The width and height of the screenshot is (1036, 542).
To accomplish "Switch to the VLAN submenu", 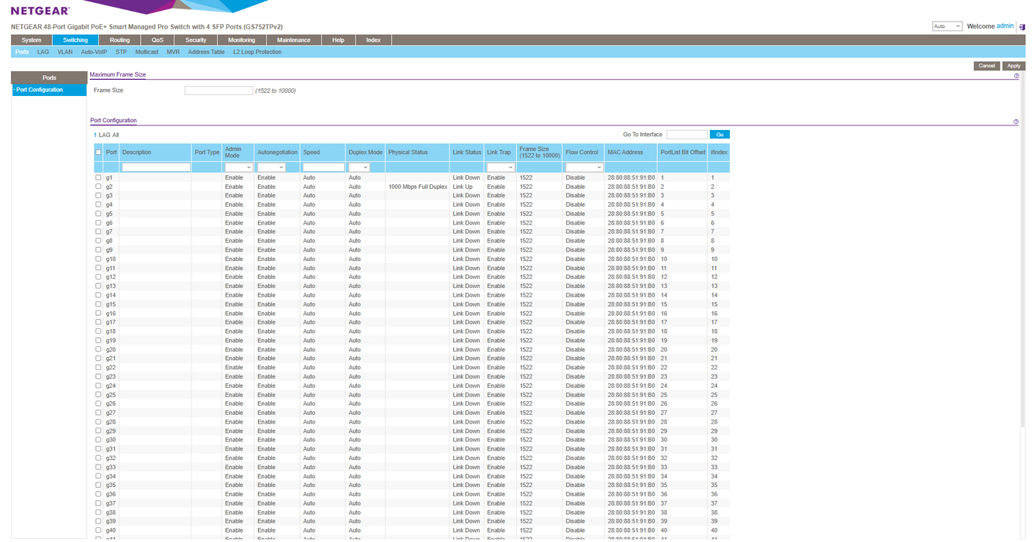I will coord(65,52).
